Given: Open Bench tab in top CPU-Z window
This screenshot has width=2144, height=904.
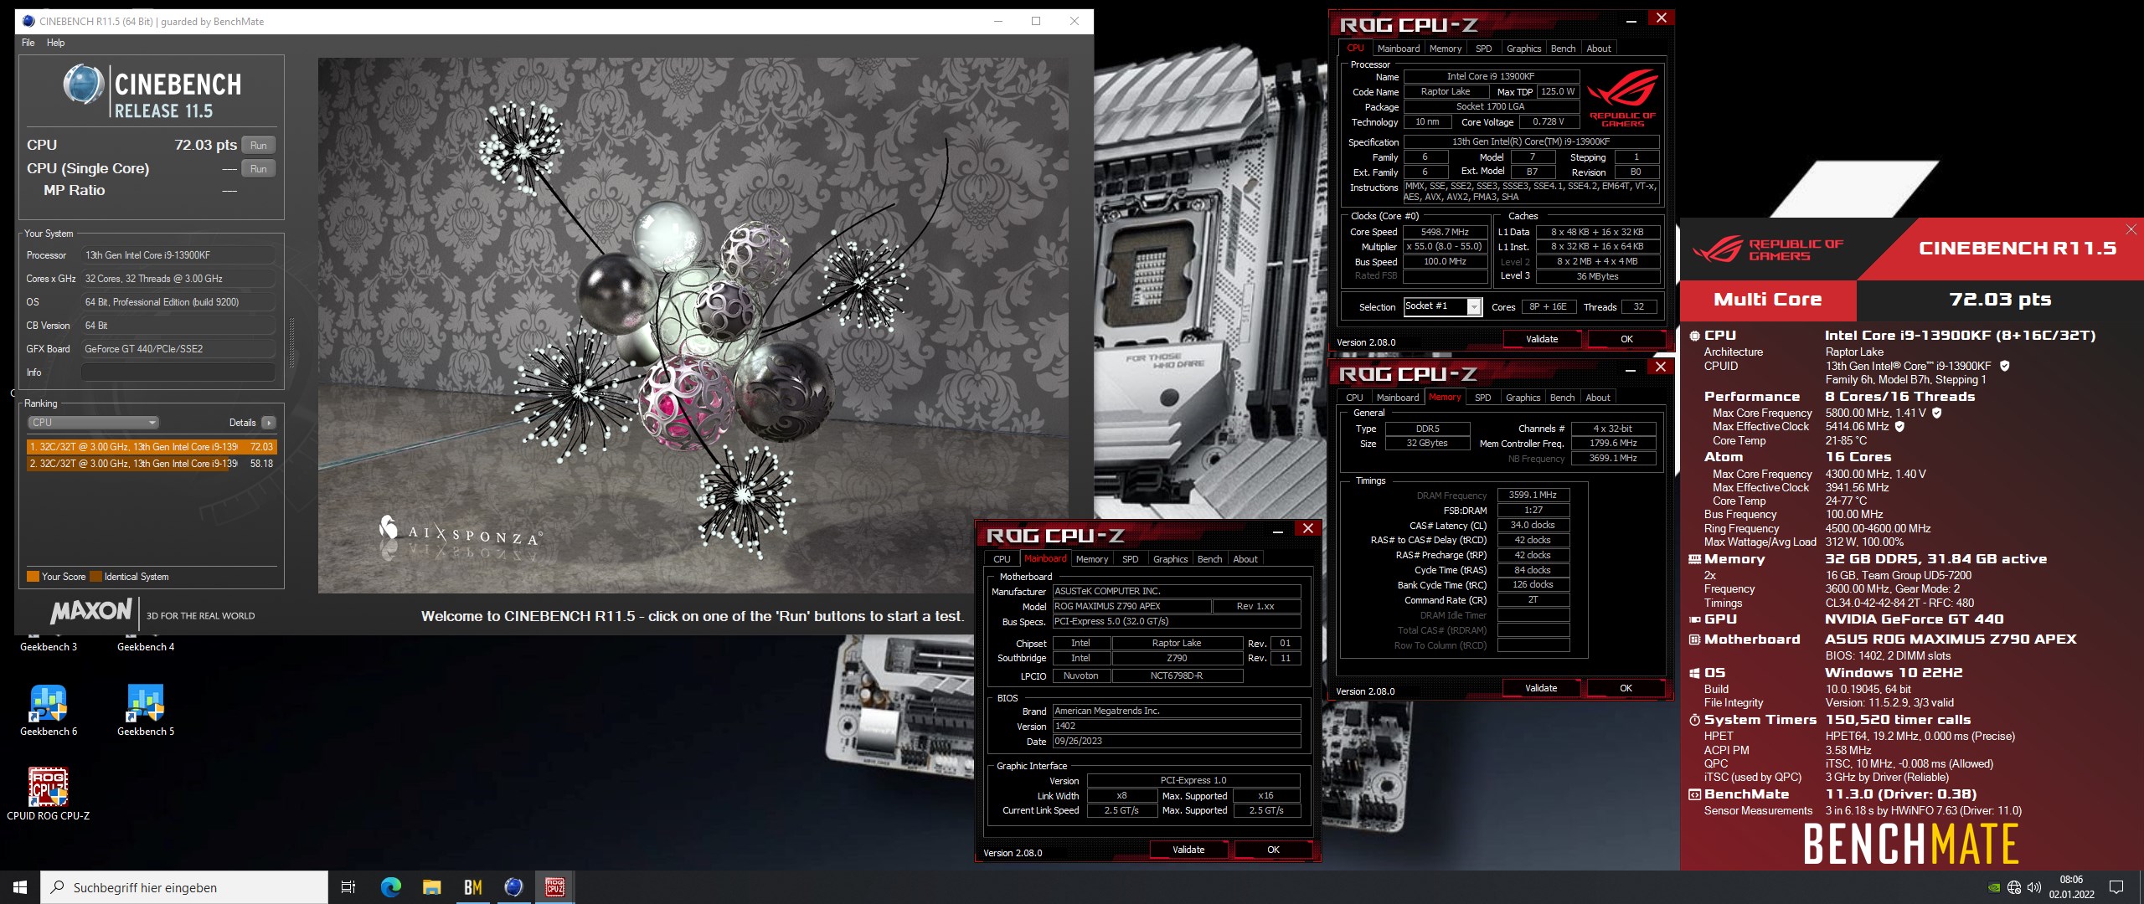Looking at the screenshot, I should pos(1563,49).
